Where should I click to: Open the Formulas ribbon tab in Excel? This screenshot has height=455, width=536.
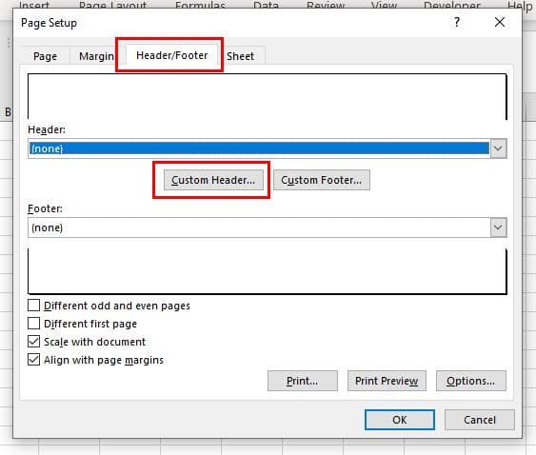click(x=200, y=5)
